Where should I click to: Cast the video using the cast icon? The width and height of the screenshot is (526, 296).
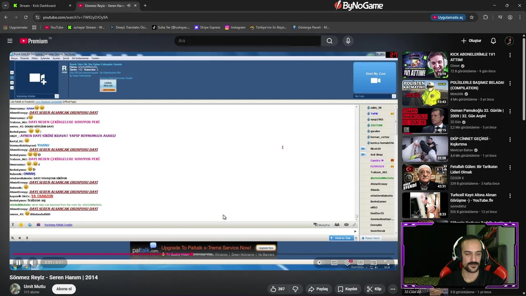click(374, 262)
